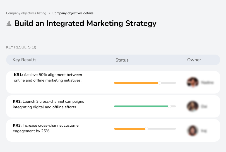Click the Status column header
The width and height of the screenshot is (226, 152).
(122, 60)
